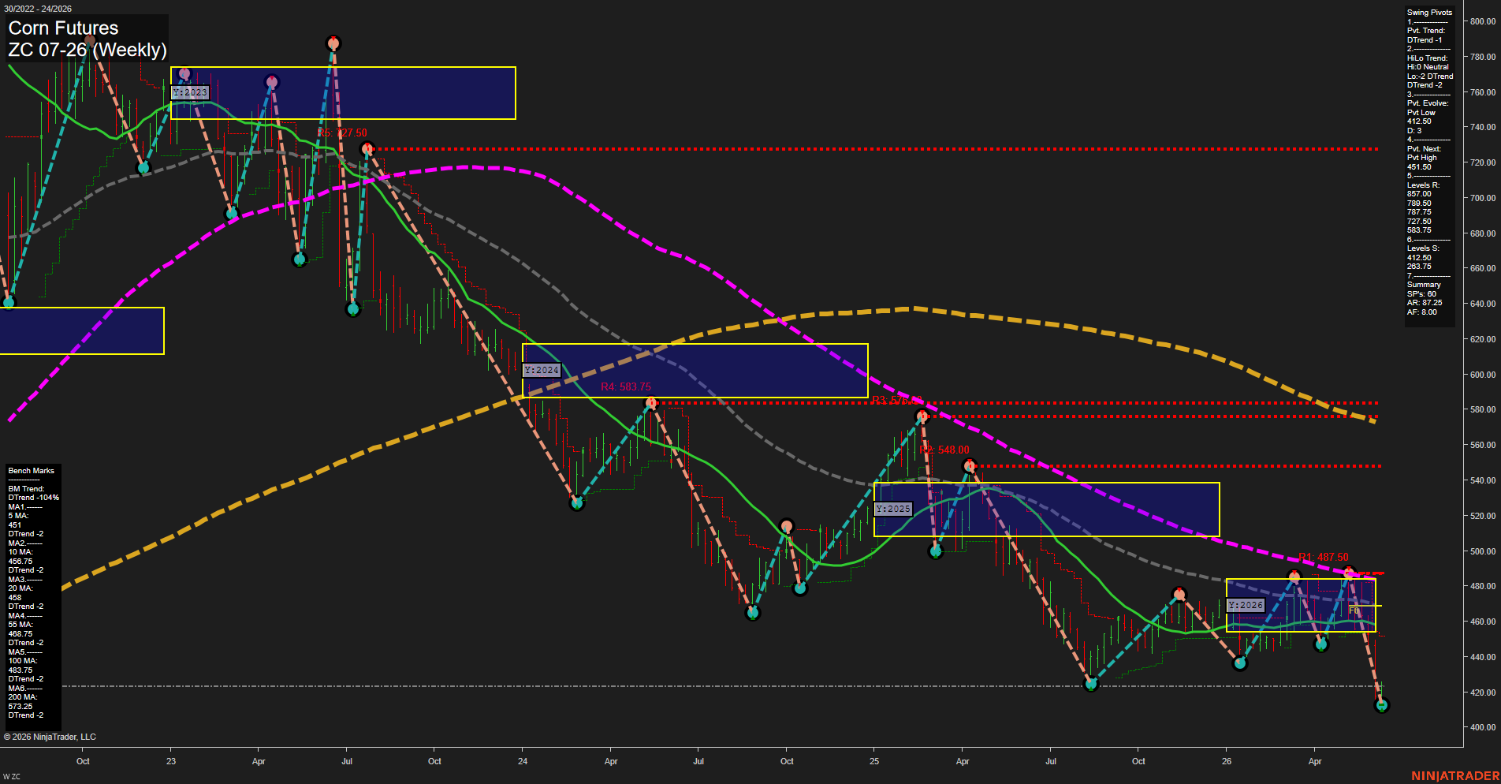Click the © 2026 NinjaTrader, LLC notice
Viewport: 1501px width, 784px height.
point(50,737)
